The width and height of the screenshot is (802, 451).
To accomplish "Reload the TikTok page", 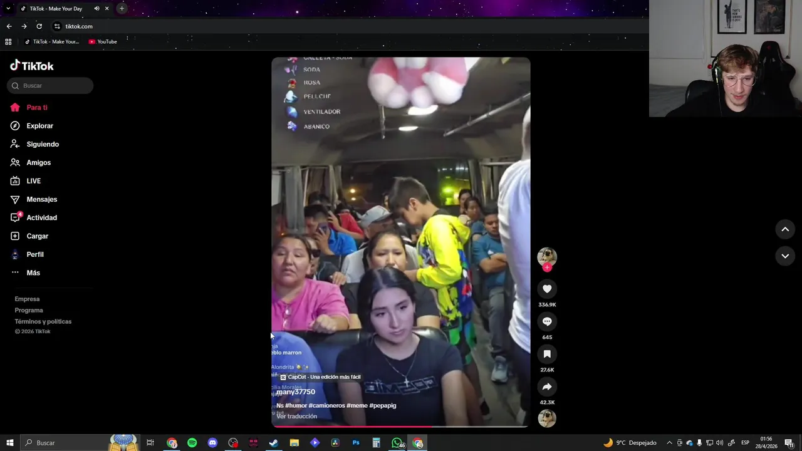I will coord(39,26).
